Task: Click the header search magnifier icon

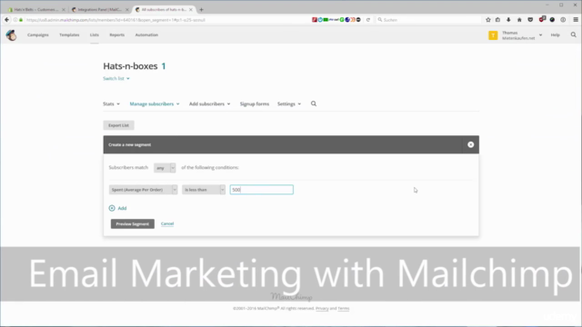Action: coord(574,35)
